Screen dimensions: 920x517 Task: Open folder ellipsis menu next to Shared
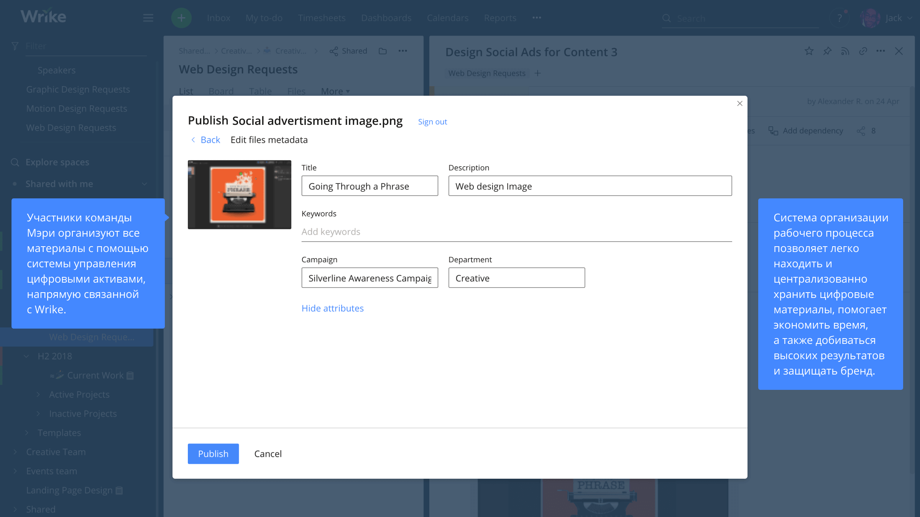[402, 51]
